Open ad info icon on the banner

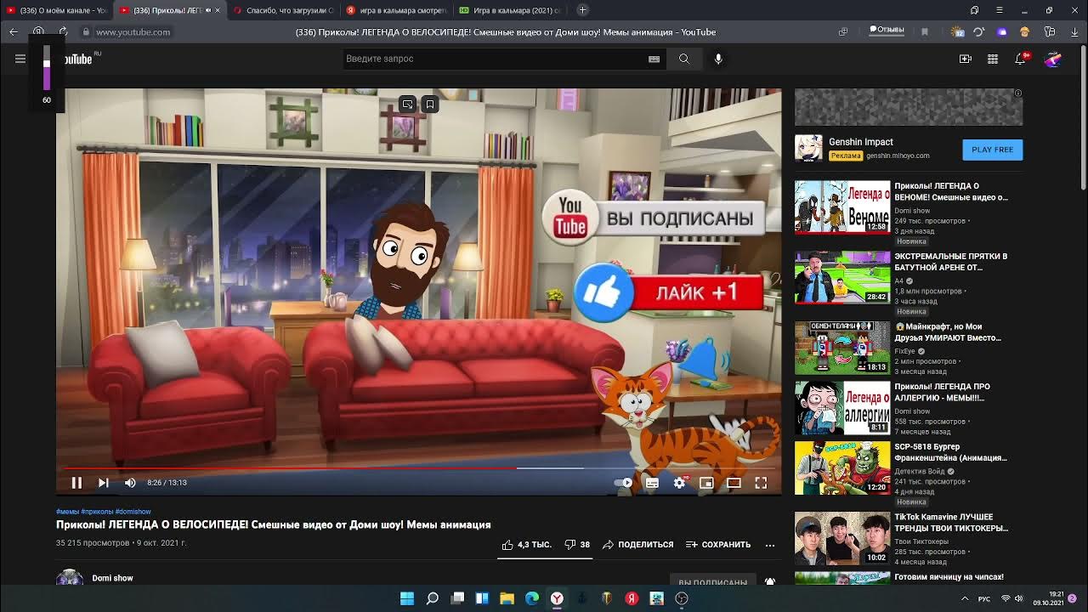pyautogui.click(x=1018, y=93)
